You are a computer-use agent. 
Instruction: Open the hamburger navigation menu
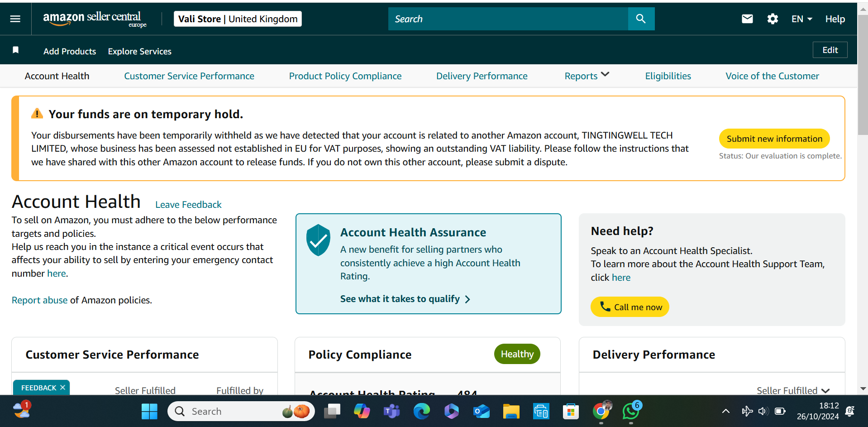point(15,19)
